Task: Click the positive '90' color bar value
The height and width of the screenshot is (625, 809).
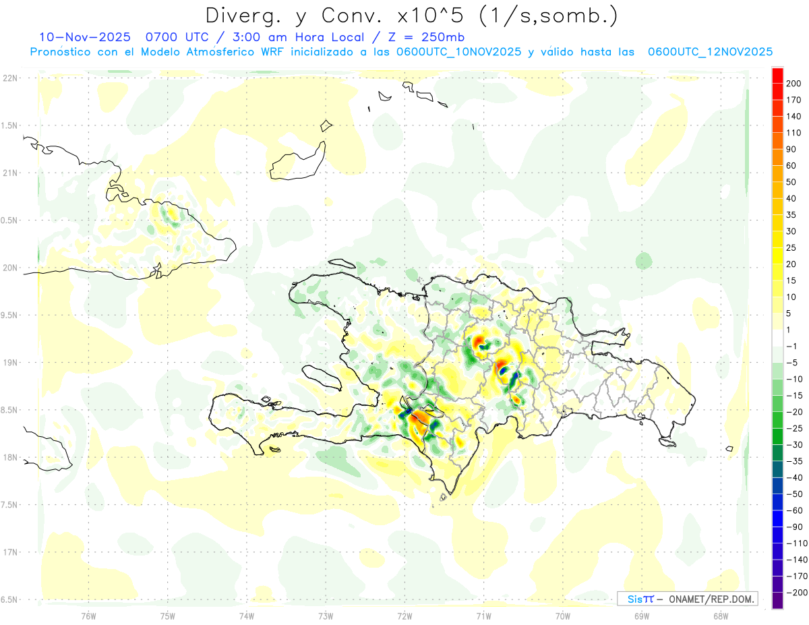Action: [x=792, y=149]
